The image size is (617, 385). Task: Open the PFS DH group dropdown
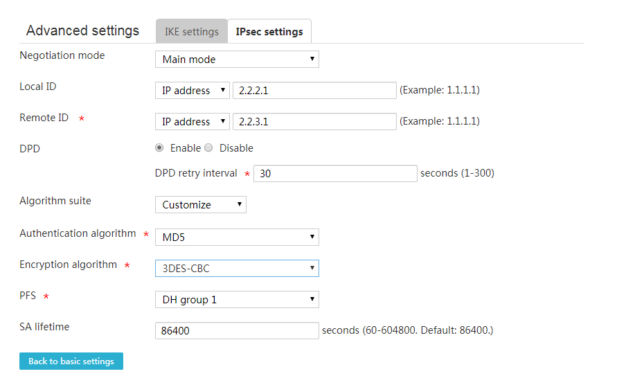(x=237, y=299)
